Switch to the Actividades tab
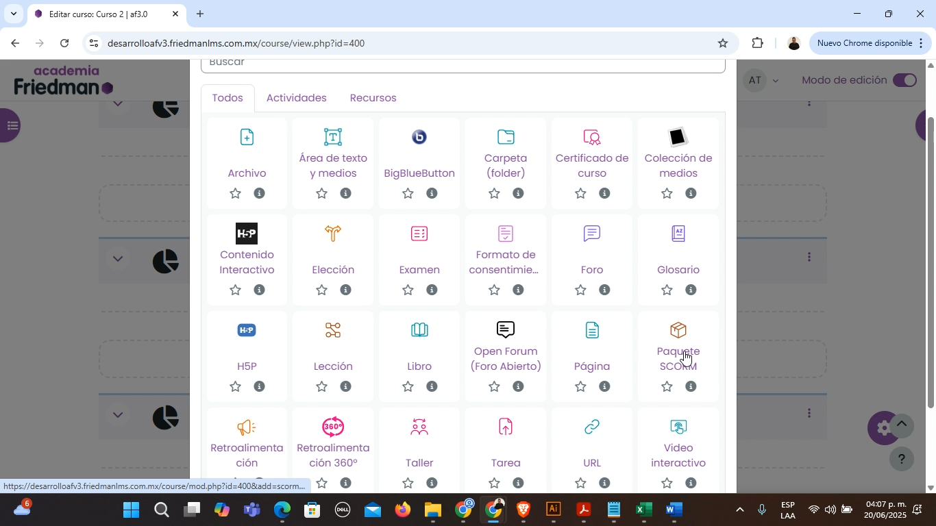936x526 pixels. coord(296,98)
